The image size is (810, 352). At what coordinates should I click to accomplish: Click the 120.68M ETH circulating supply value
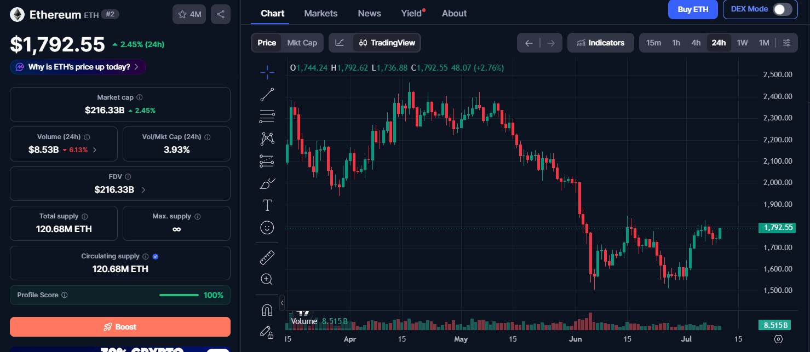(x=120, y=269)
